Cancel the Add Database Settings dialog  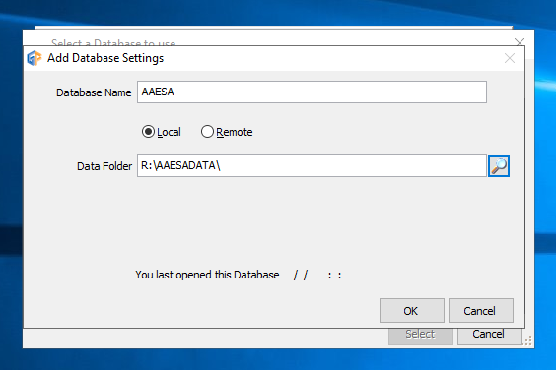click(x=481, y=311)
